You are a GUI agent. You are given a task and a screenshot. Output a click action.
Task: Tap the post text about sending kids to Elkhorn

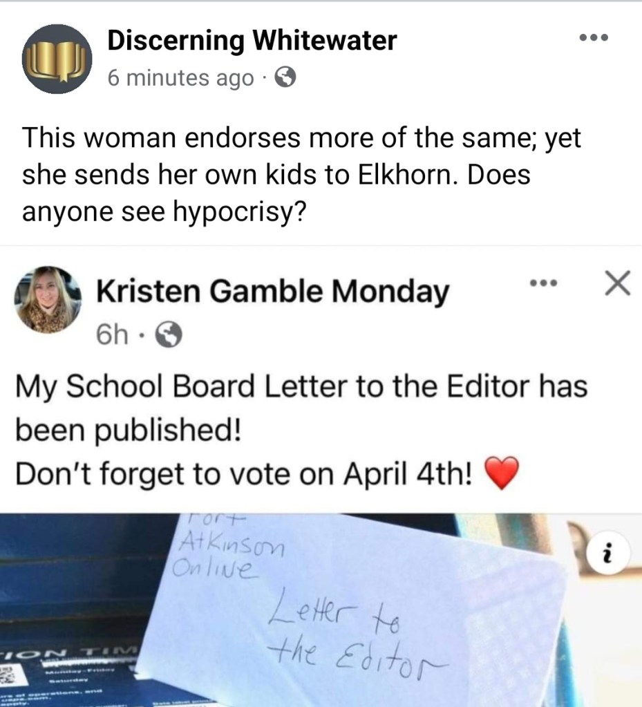click(x=301, y=174)
